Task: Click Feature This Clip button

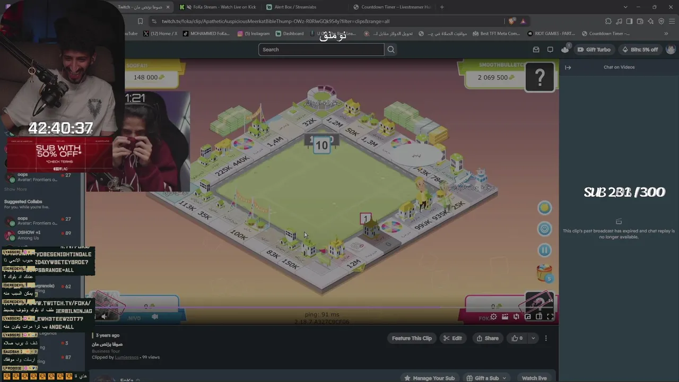Action: [x=412, y=338]
